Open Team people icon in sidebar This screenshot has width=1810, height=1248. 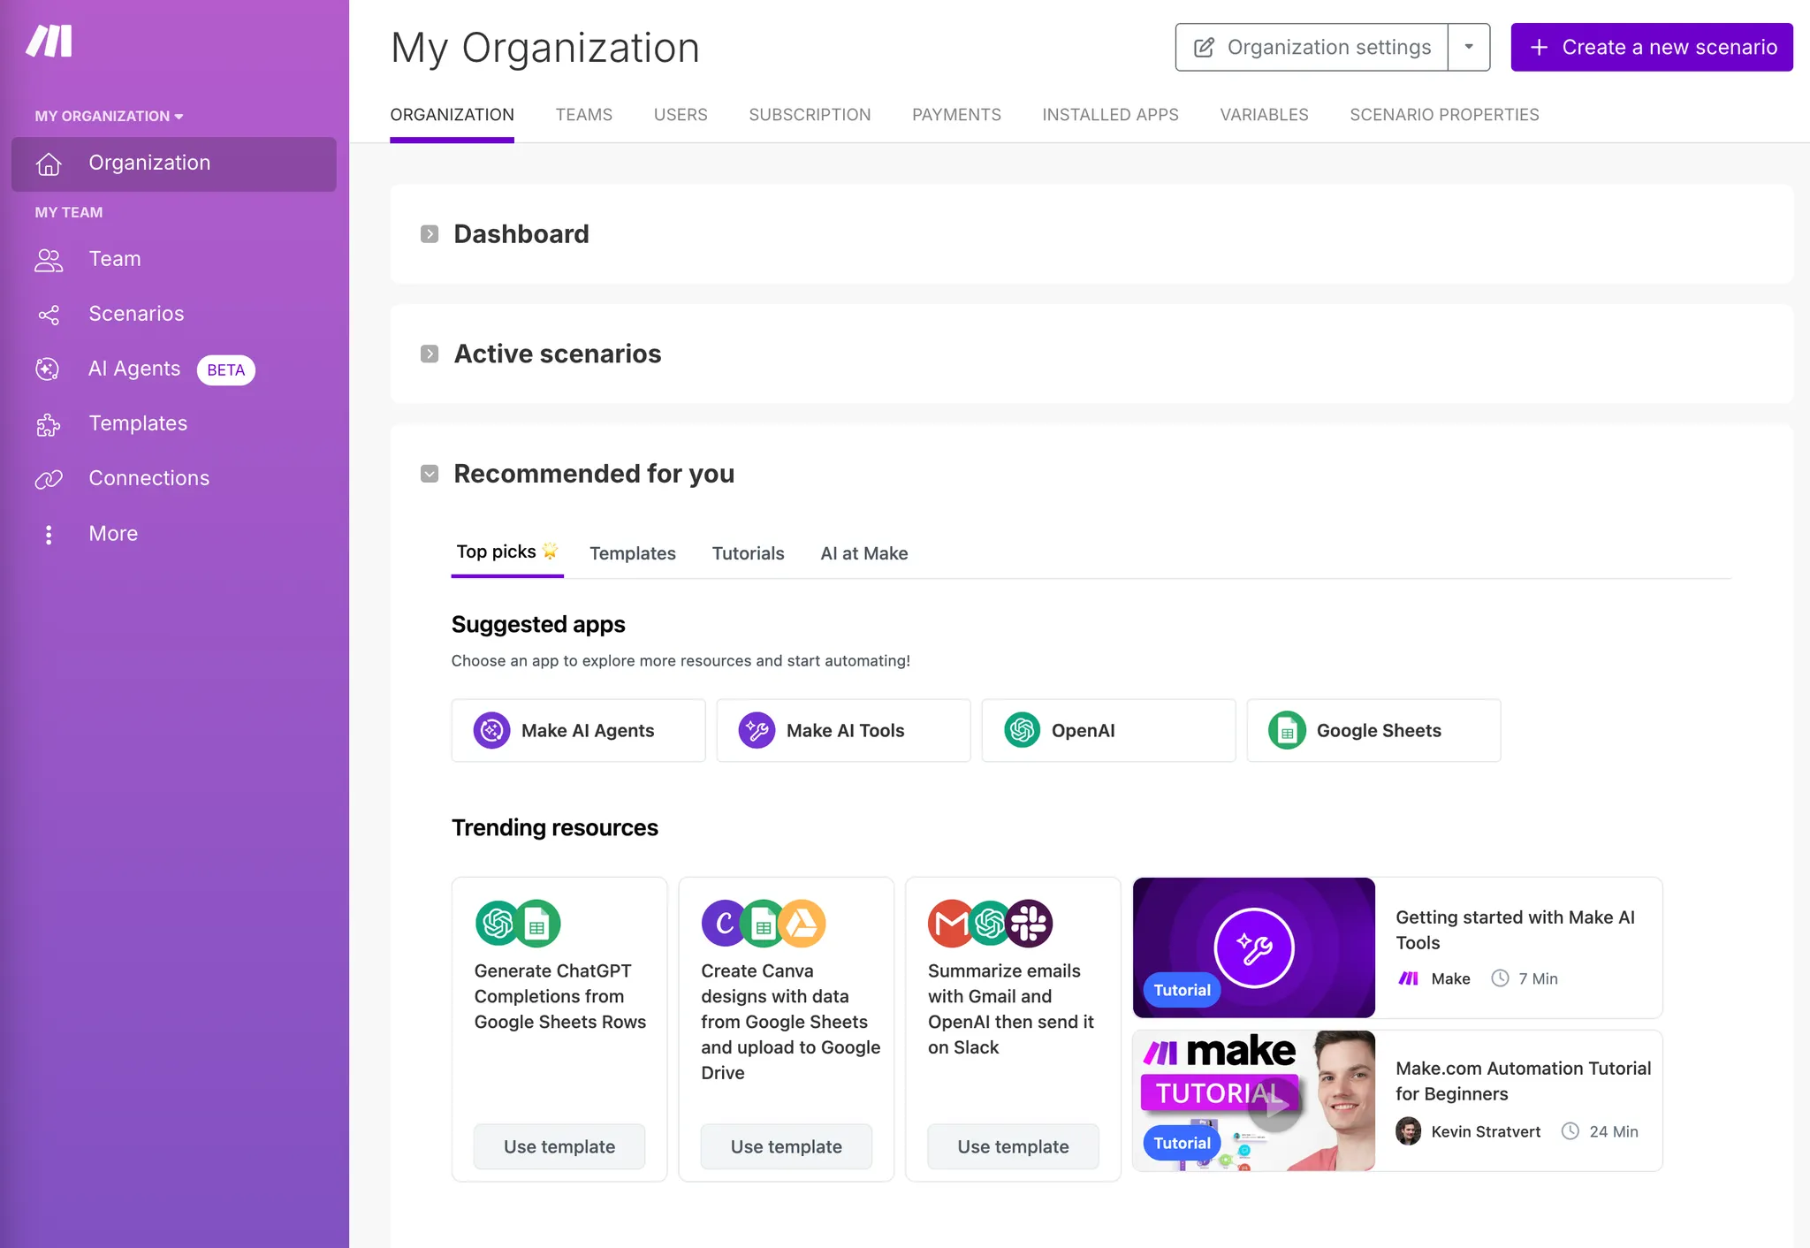pyautogui.click(x=49, y=260)
